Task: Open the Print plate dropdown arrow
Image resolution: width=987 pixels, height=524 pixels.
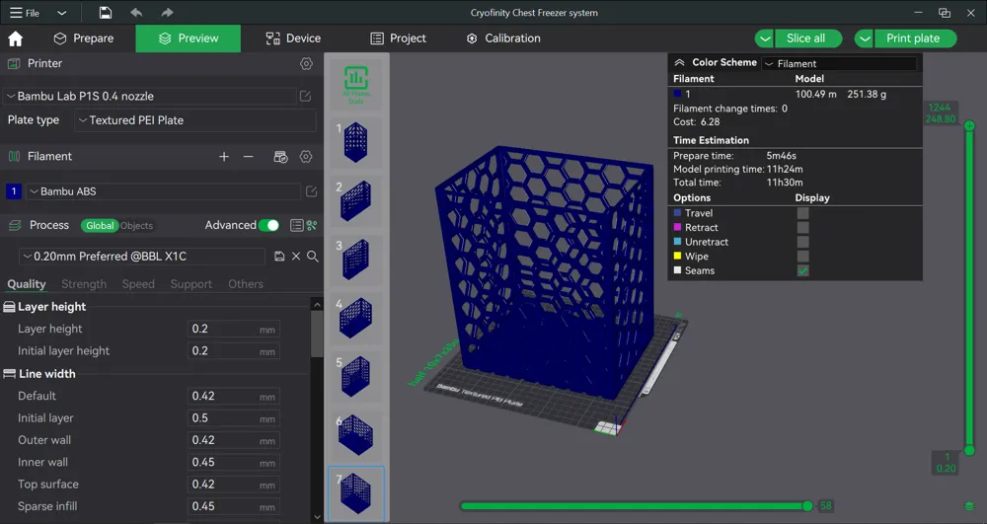Action: tap(865, 38)
